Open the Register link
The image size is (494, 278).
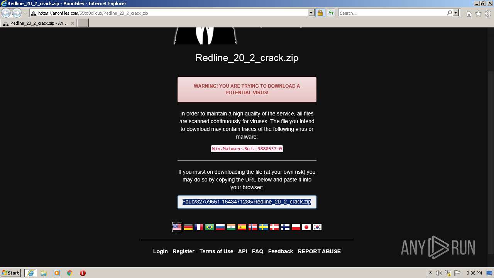pyautogui.click(x=183, y=251)
